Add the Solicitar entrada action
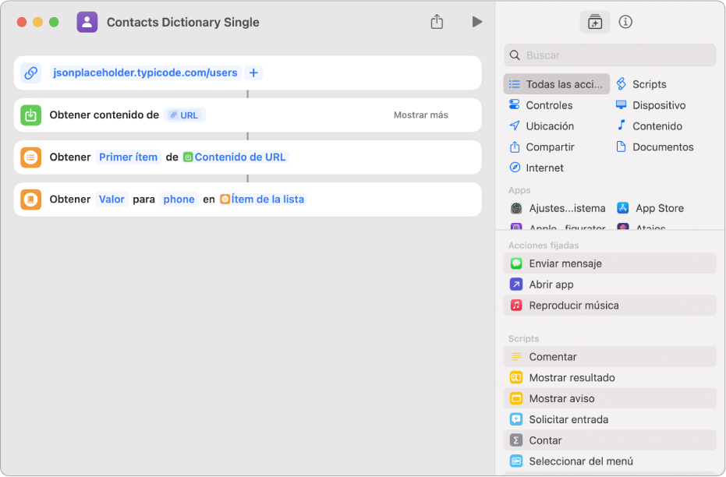 click(x=610, y=419)
